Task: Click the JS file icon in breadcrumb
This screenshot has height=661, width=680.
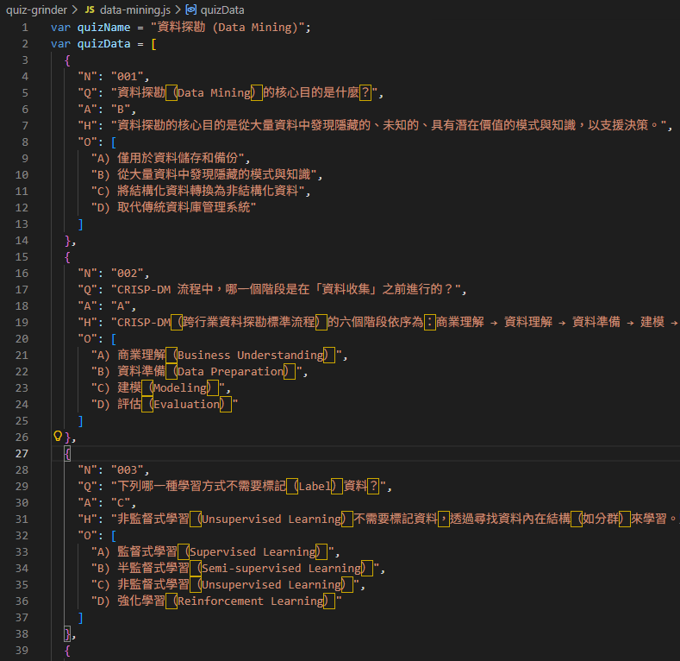Action: 89,10
